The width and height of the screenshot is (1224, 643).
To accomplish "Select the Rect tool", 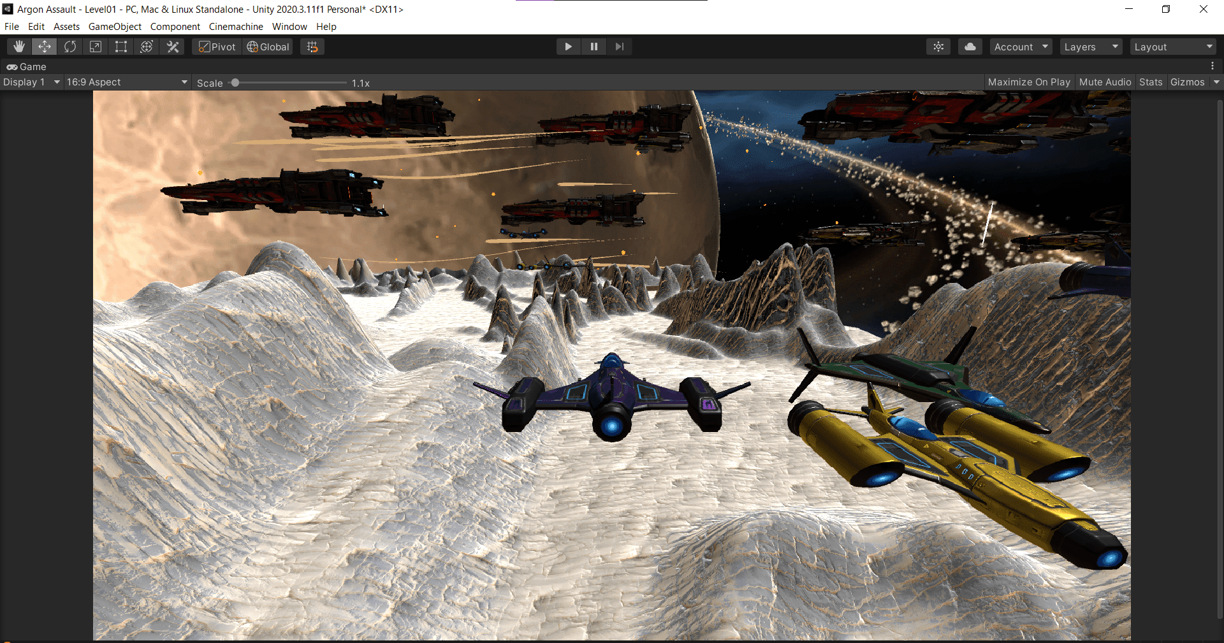I will point(121,47).
